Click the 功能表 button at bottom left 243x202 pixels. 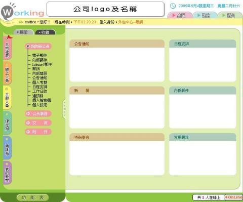tap(33, 197)
